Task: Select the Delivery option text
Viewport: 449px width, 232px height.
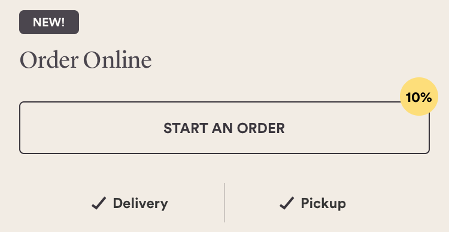Action: 140,204
